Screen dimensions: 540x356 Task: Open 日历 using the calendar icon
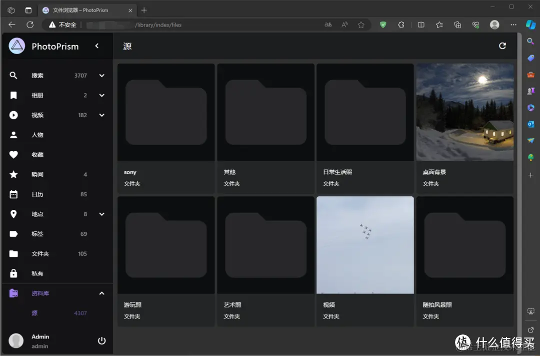tap(14, 194)
